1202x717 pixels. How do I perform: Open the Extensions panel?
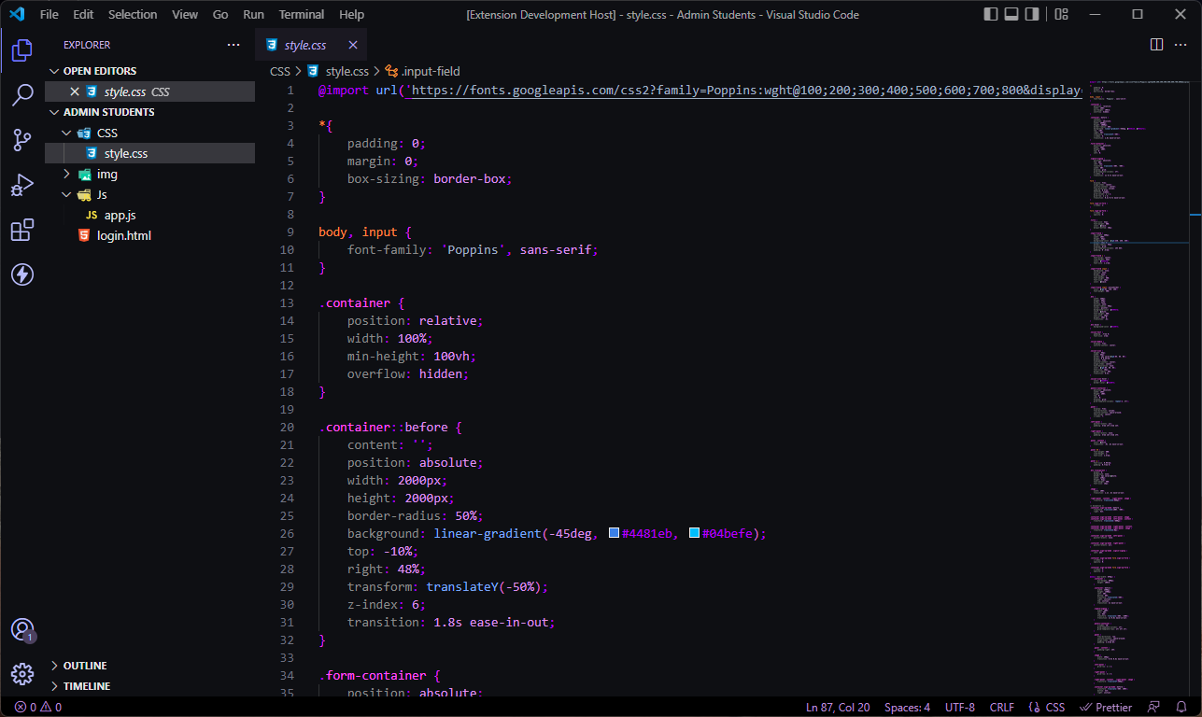point(22,229)
